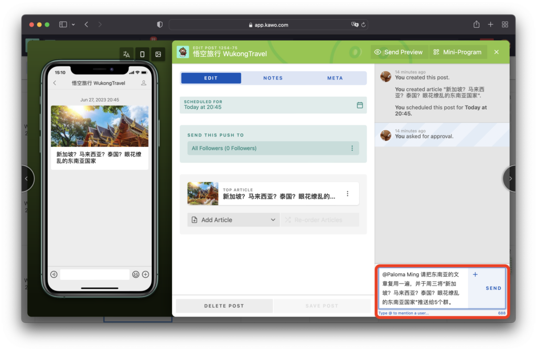537x351 pixels.
Task: Tap the article cover image in phone preview
Action: coord(100,126)
